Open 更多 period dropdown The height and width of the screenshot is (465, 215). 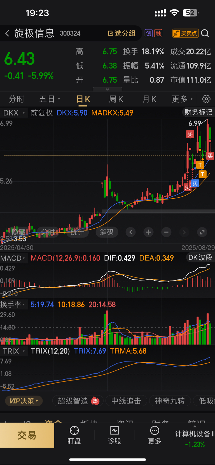(x=182, y=99)
